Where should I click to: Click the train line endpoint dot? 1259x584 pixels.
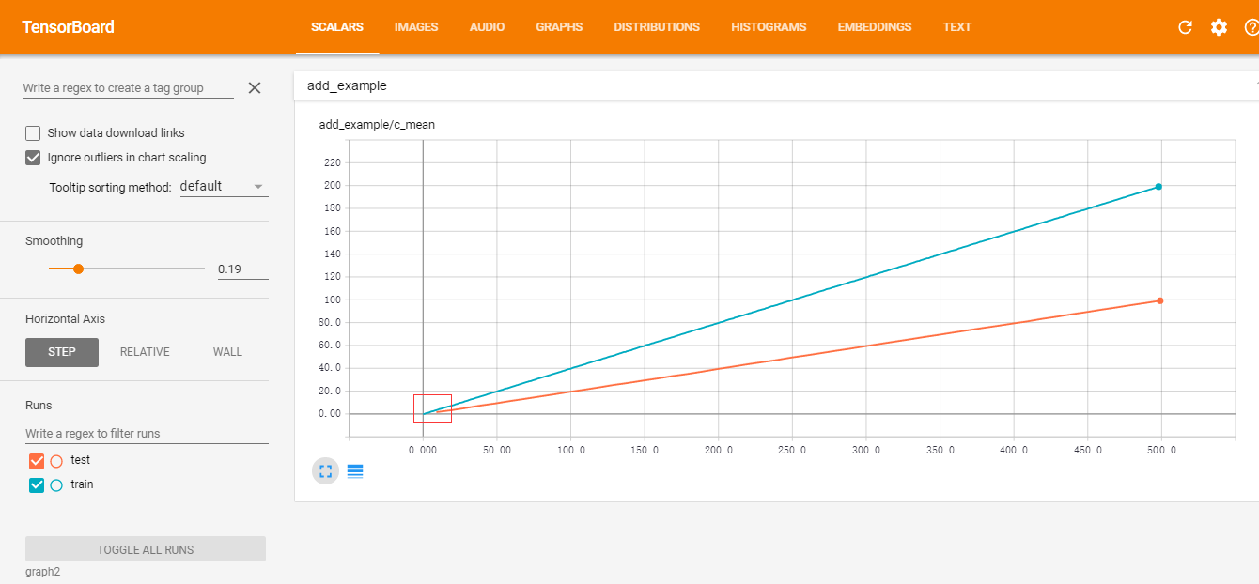1158,187
